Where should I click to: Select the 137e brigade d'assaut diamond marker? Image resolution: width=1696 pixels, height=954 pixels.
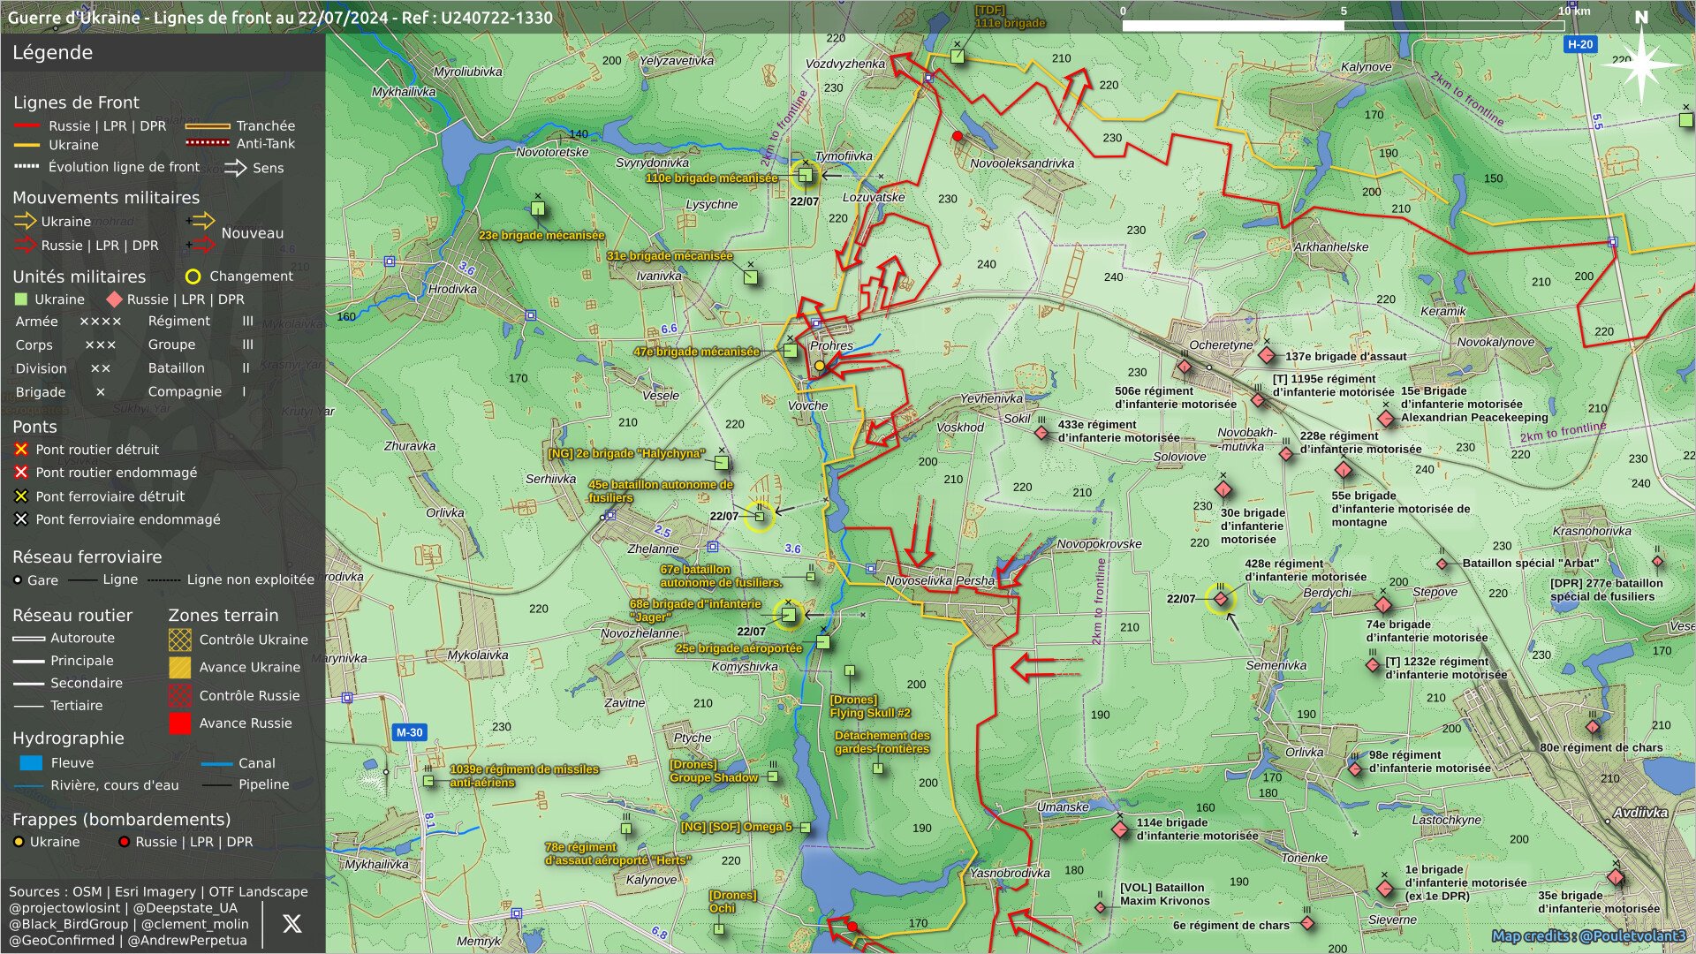[x=1267, y=356]
